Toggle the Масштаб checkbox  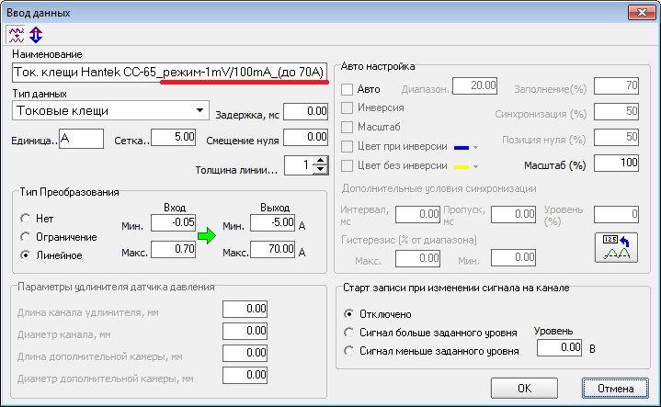(x=347, y=127)
